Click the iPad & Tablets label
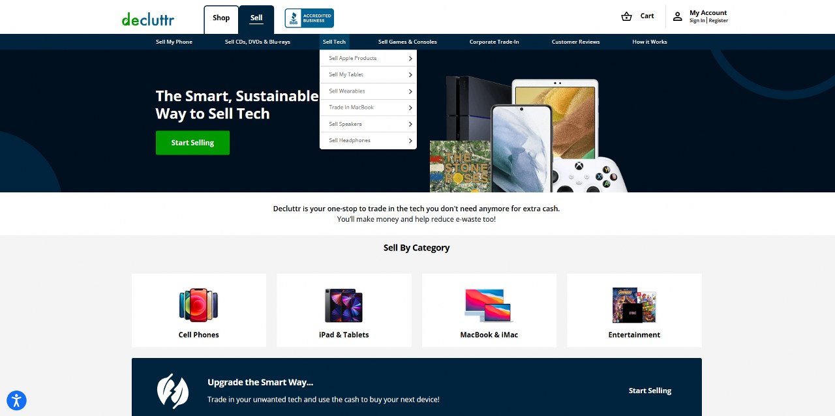The image size is (835, 416). pyautogui.click(x=344, y=335)
